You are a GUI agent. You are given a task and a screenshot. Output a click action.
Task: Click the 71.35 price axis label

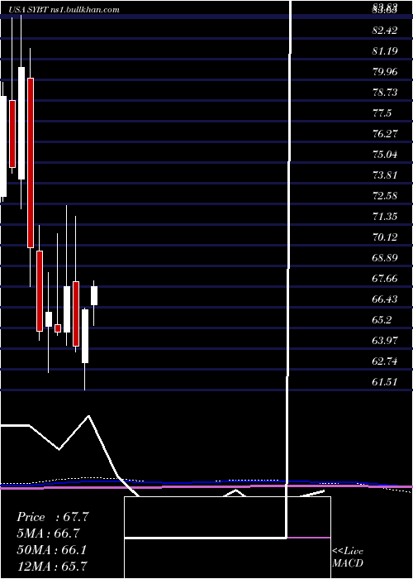click(x=385, y=217)
